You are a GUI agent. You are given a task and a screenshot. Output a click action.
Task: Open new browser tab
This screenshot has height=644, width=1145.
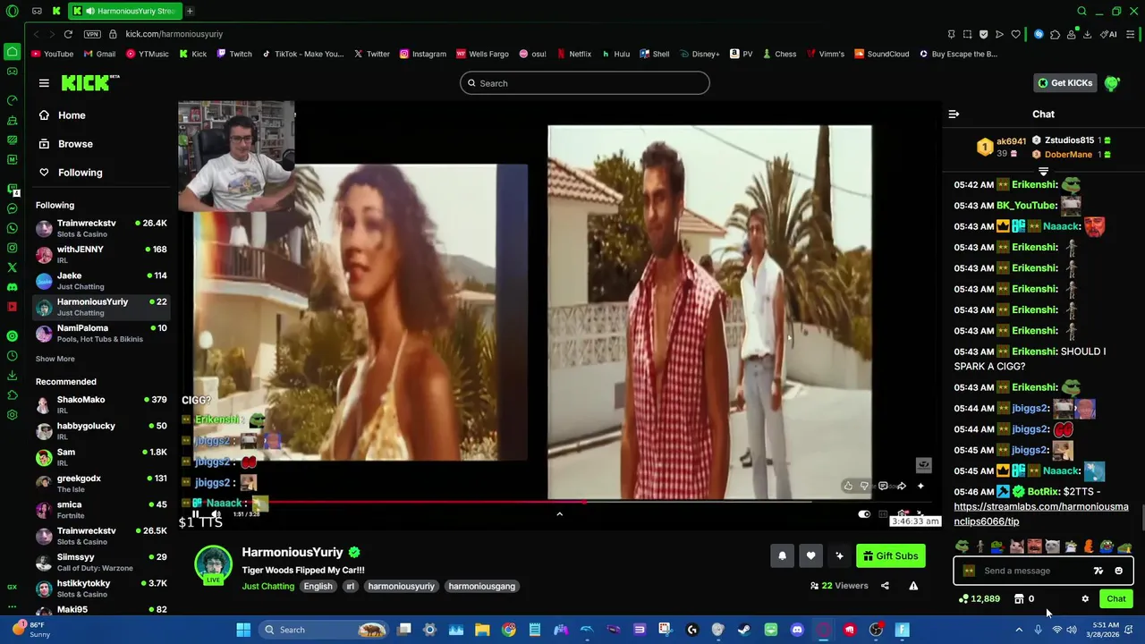[x=190, y=11]
